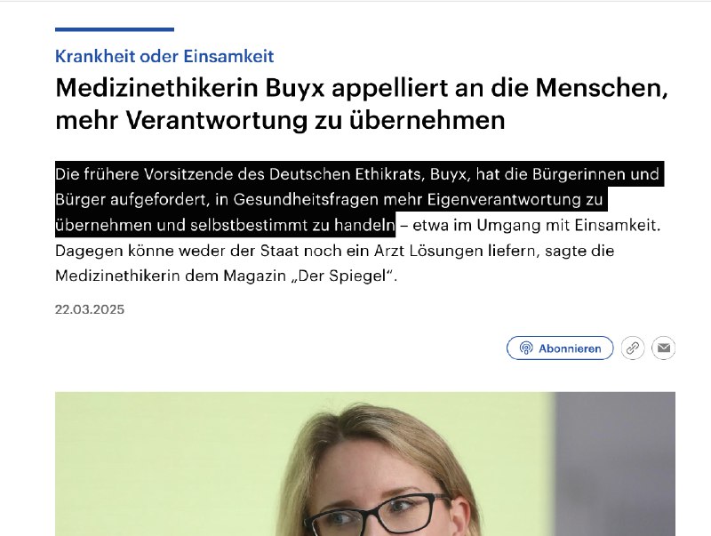Click the publication date 22.03.2025

point(90,309)
